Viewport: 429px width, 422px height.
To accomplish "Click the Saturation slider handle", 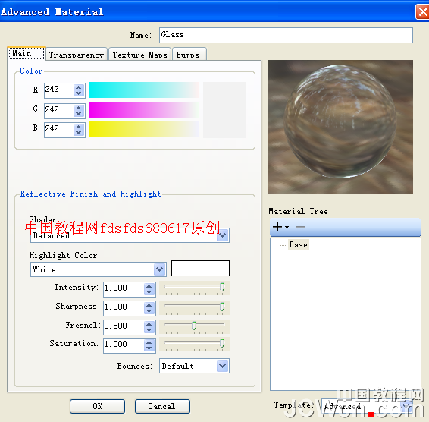I will [222, 343].
